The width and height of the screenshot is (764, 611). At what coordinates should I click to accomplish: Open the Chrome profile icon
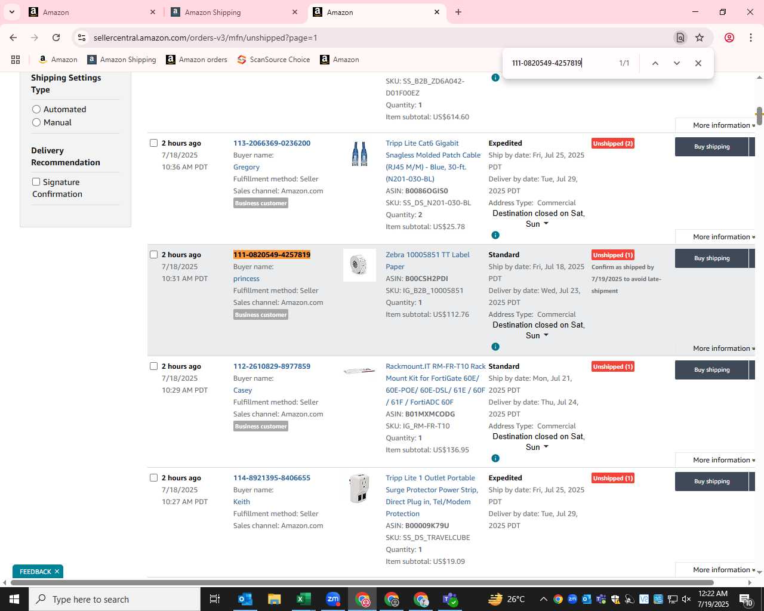point(729,38)
